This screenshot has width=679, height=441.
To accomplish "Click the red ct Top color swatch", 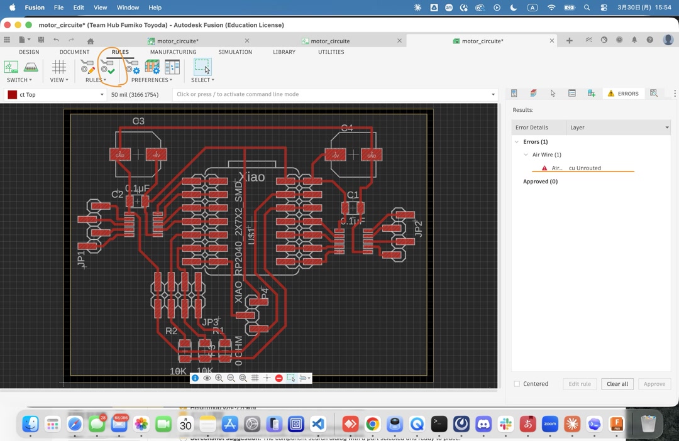I will click(x=12, y=94).
